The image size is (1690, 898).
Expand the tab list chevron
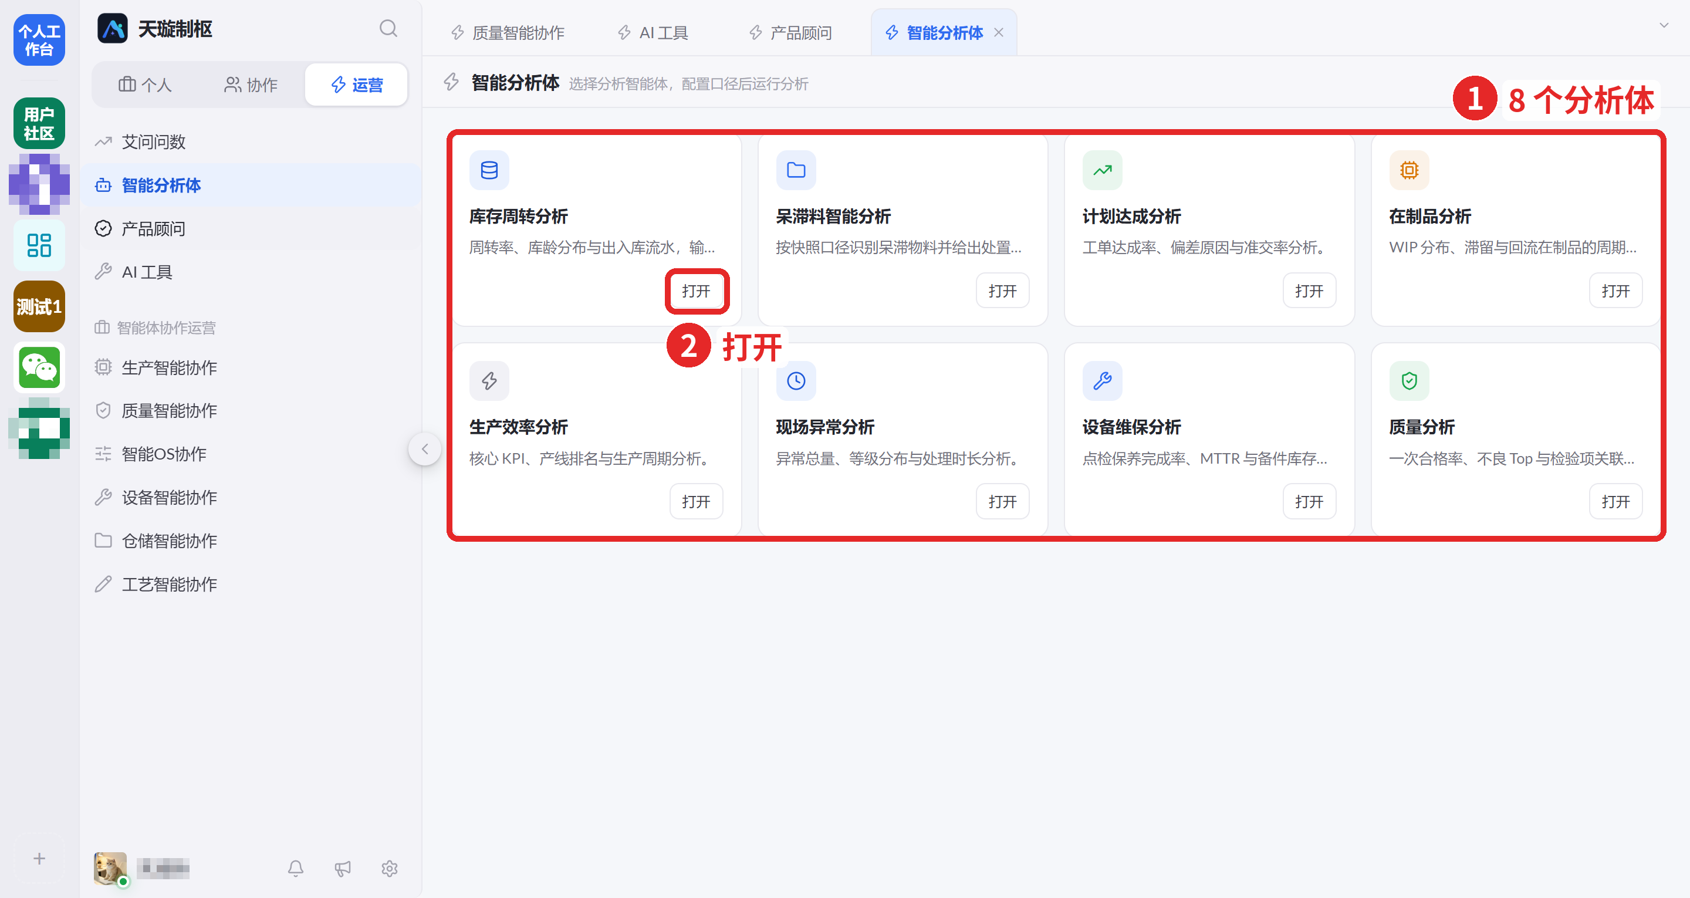[x=1664, y=26]
